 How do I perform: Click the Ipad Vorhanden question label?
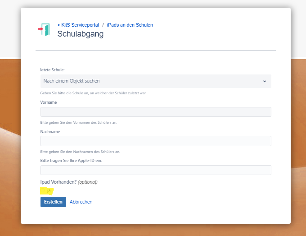(x=58, y=182)
